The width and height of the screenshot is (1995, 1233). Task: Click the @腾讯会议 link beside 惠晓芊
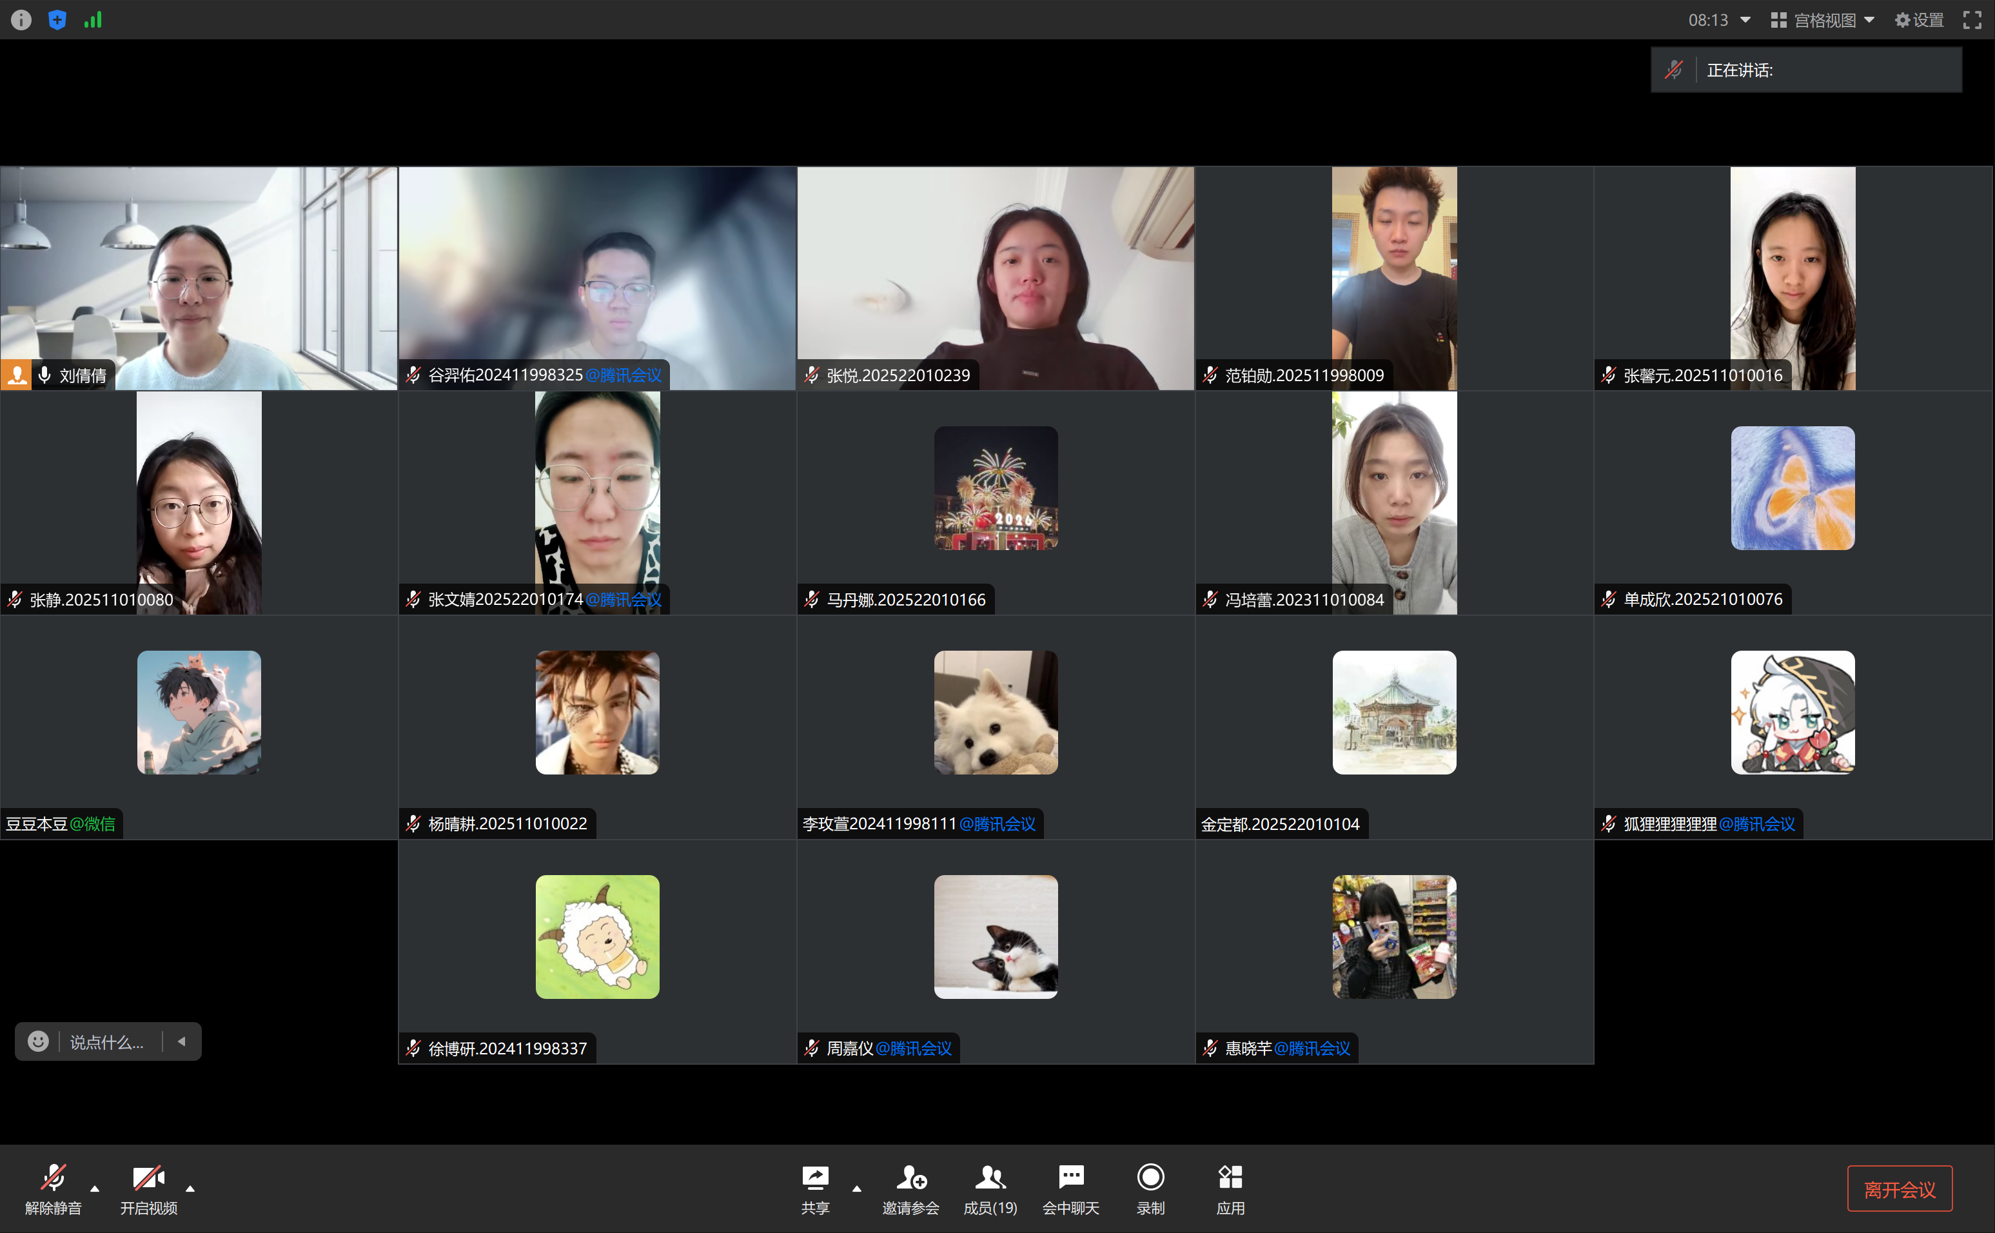tap(1310, 1048)
